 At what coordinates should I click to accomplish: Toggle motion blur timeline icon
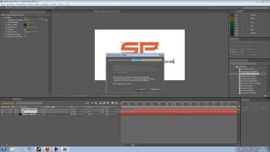tap(108, 103)
